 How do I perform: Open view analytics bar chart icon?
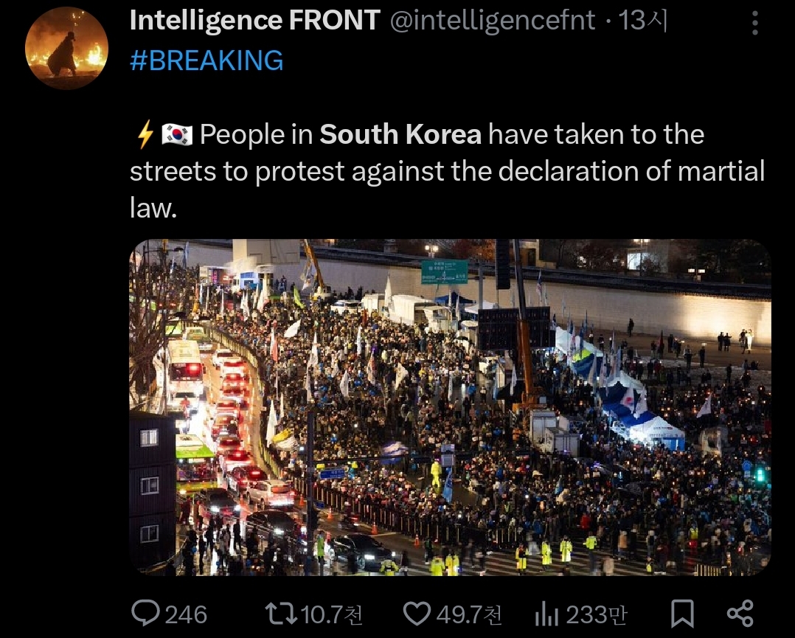[x=546, y=614]
